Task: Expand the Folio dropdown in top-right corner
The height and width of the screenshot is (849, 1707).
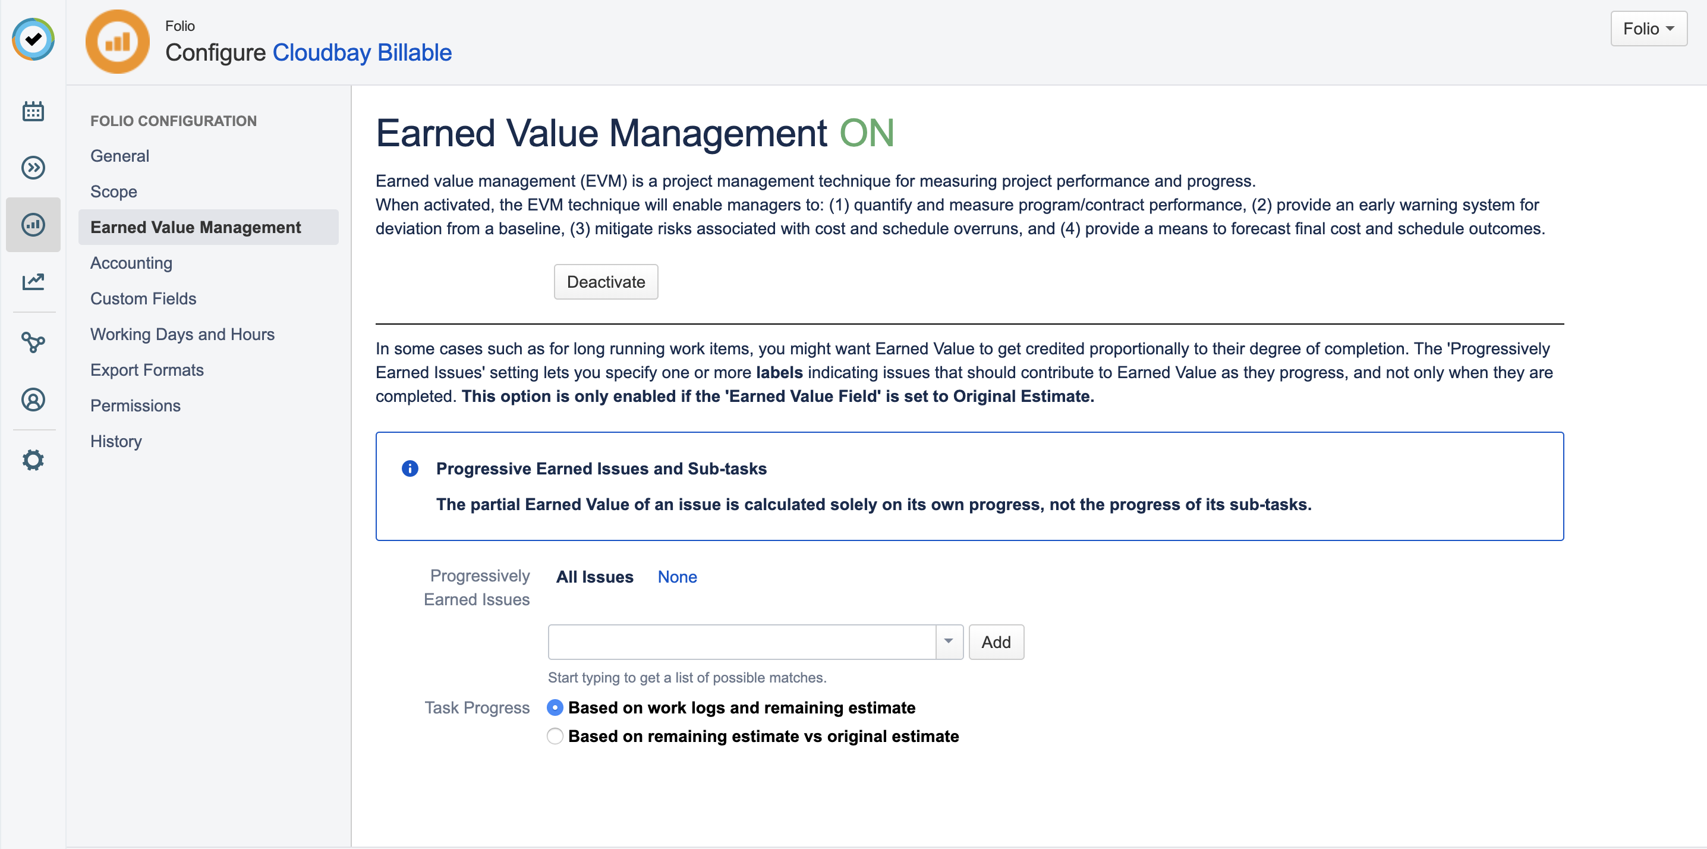Action: click(1648, 29)
